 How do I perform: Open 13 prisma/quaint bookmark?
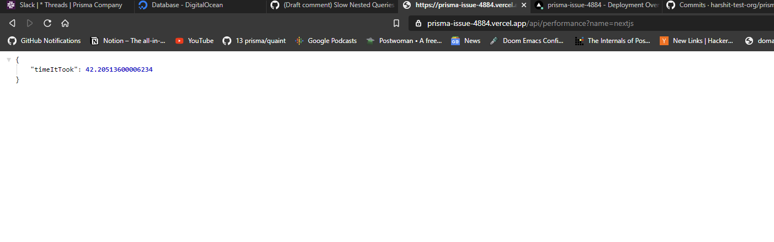(254, 41)
